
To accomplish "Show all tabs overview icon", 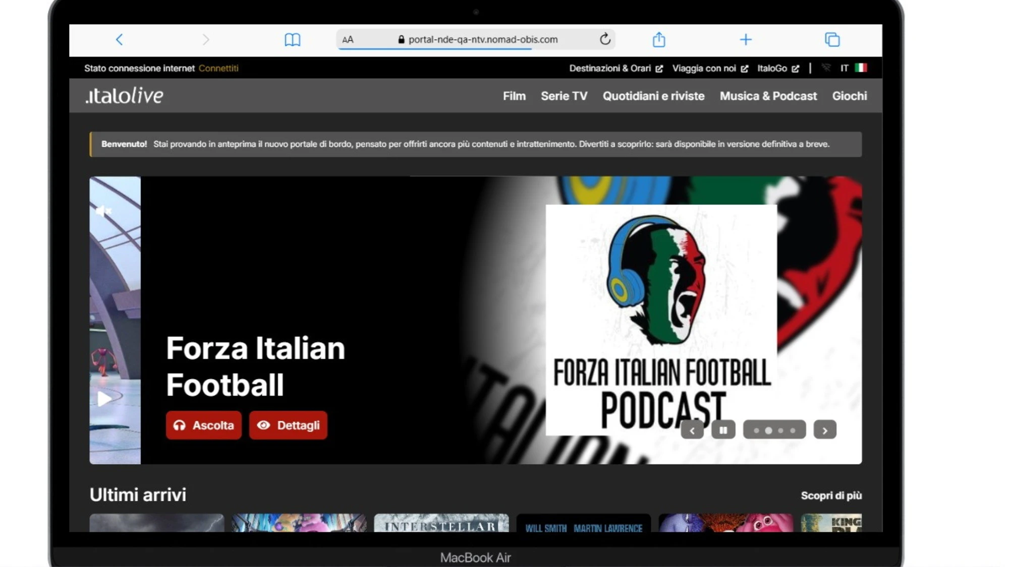I will pos(832,39).
